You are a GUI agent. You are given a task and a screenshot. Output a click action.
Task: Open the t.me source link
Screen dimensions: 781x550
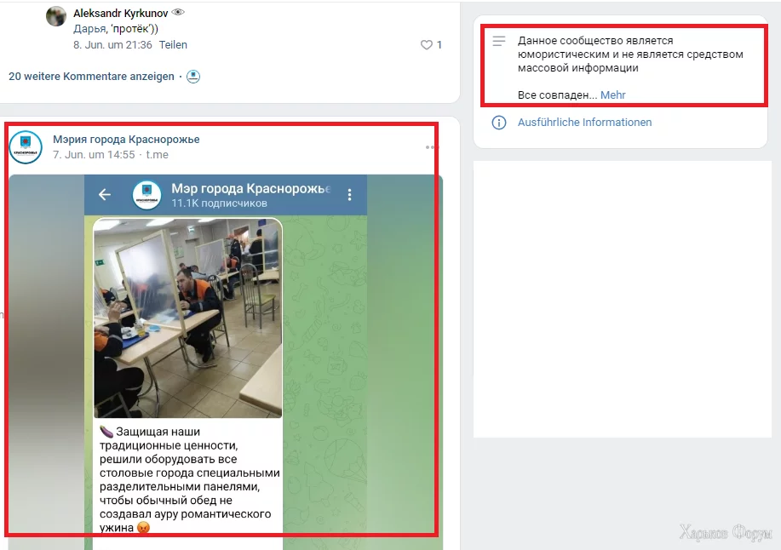(x=157, y=155)
